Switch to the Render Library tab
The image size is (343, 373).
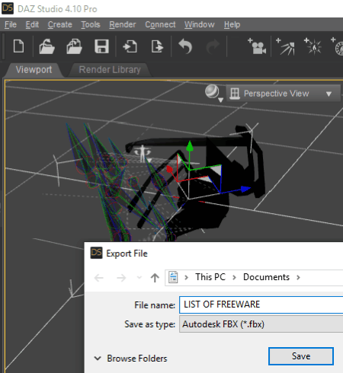[110, 69]
